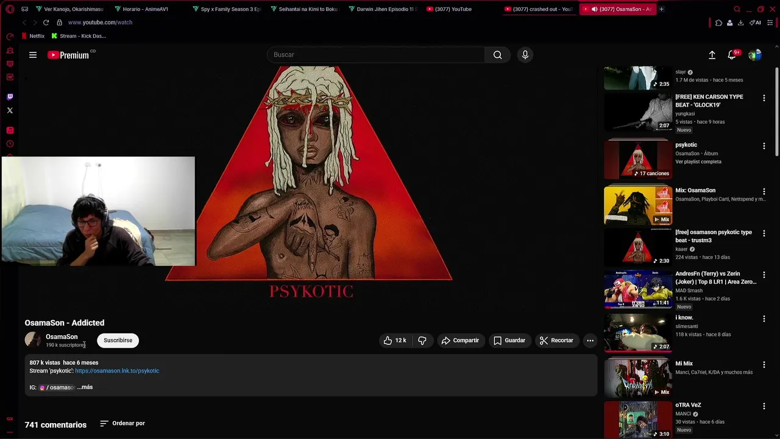Add a new browser tab
The width and height of the screenshot is (780, 439).
(x=661, y=9)
